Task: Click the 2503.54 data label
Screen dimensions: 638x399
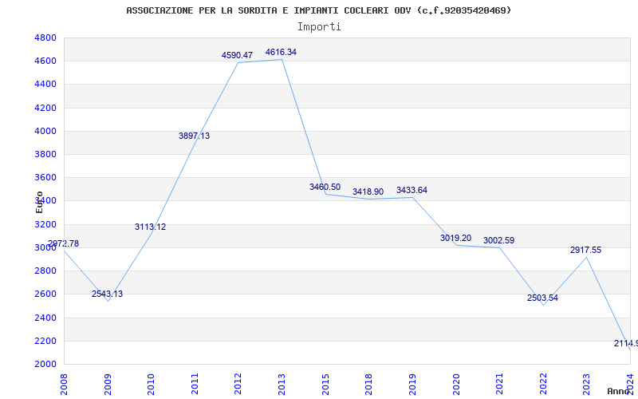Action: (543, 298)
